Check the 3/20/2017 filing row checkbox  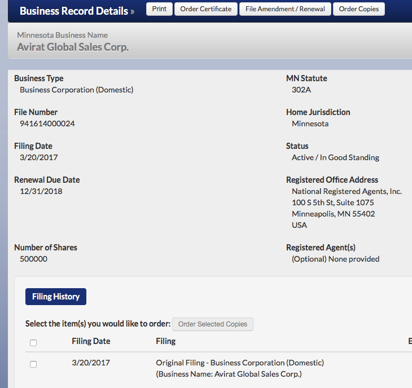(x=33, y=364)
